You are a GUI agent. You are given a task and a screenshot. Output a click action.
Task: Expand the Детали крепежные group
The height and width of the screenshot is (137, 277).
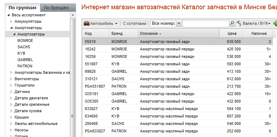click(x=11, y=104)
